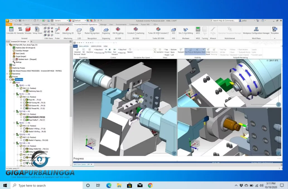Check the Radial Y-Milling operation box
This screenshot has height=189, width=288.
pos(24,129)
